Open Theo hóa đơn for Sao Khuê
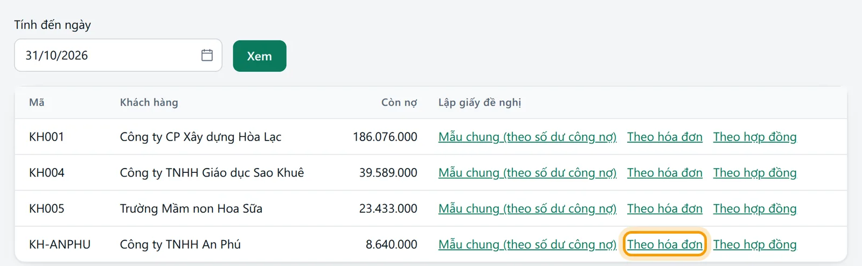The width and height of the screenshot is (862, 266). [x=665, y=173]
